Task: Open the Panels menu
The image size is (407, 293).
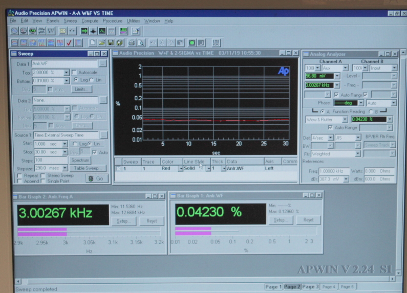Action: click(53, 21)
